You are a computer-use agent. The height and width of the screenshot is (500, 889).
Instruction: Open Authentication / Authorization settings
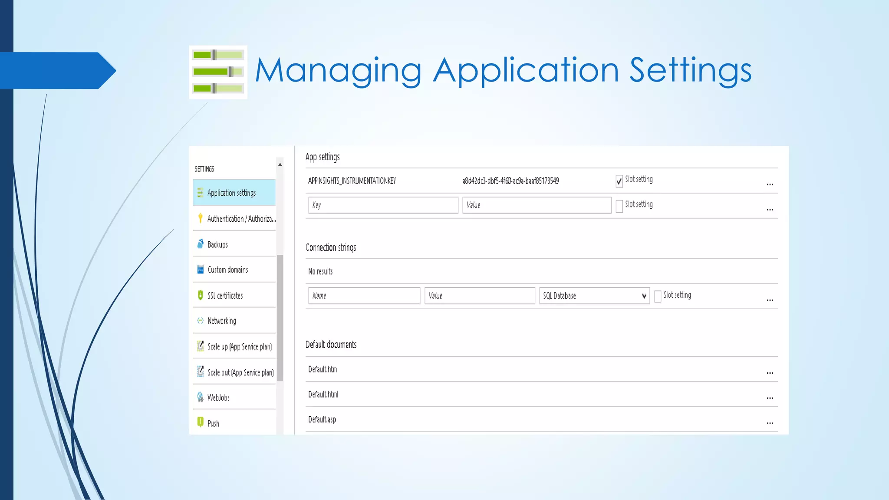[x=234, y=218]
